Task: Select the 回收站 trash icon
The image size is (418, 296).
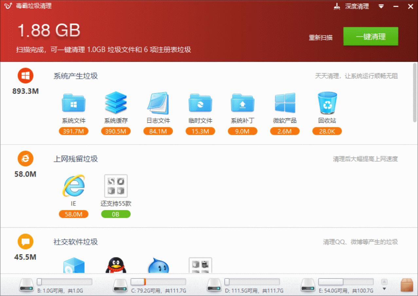Action: (x=327, y=104)
